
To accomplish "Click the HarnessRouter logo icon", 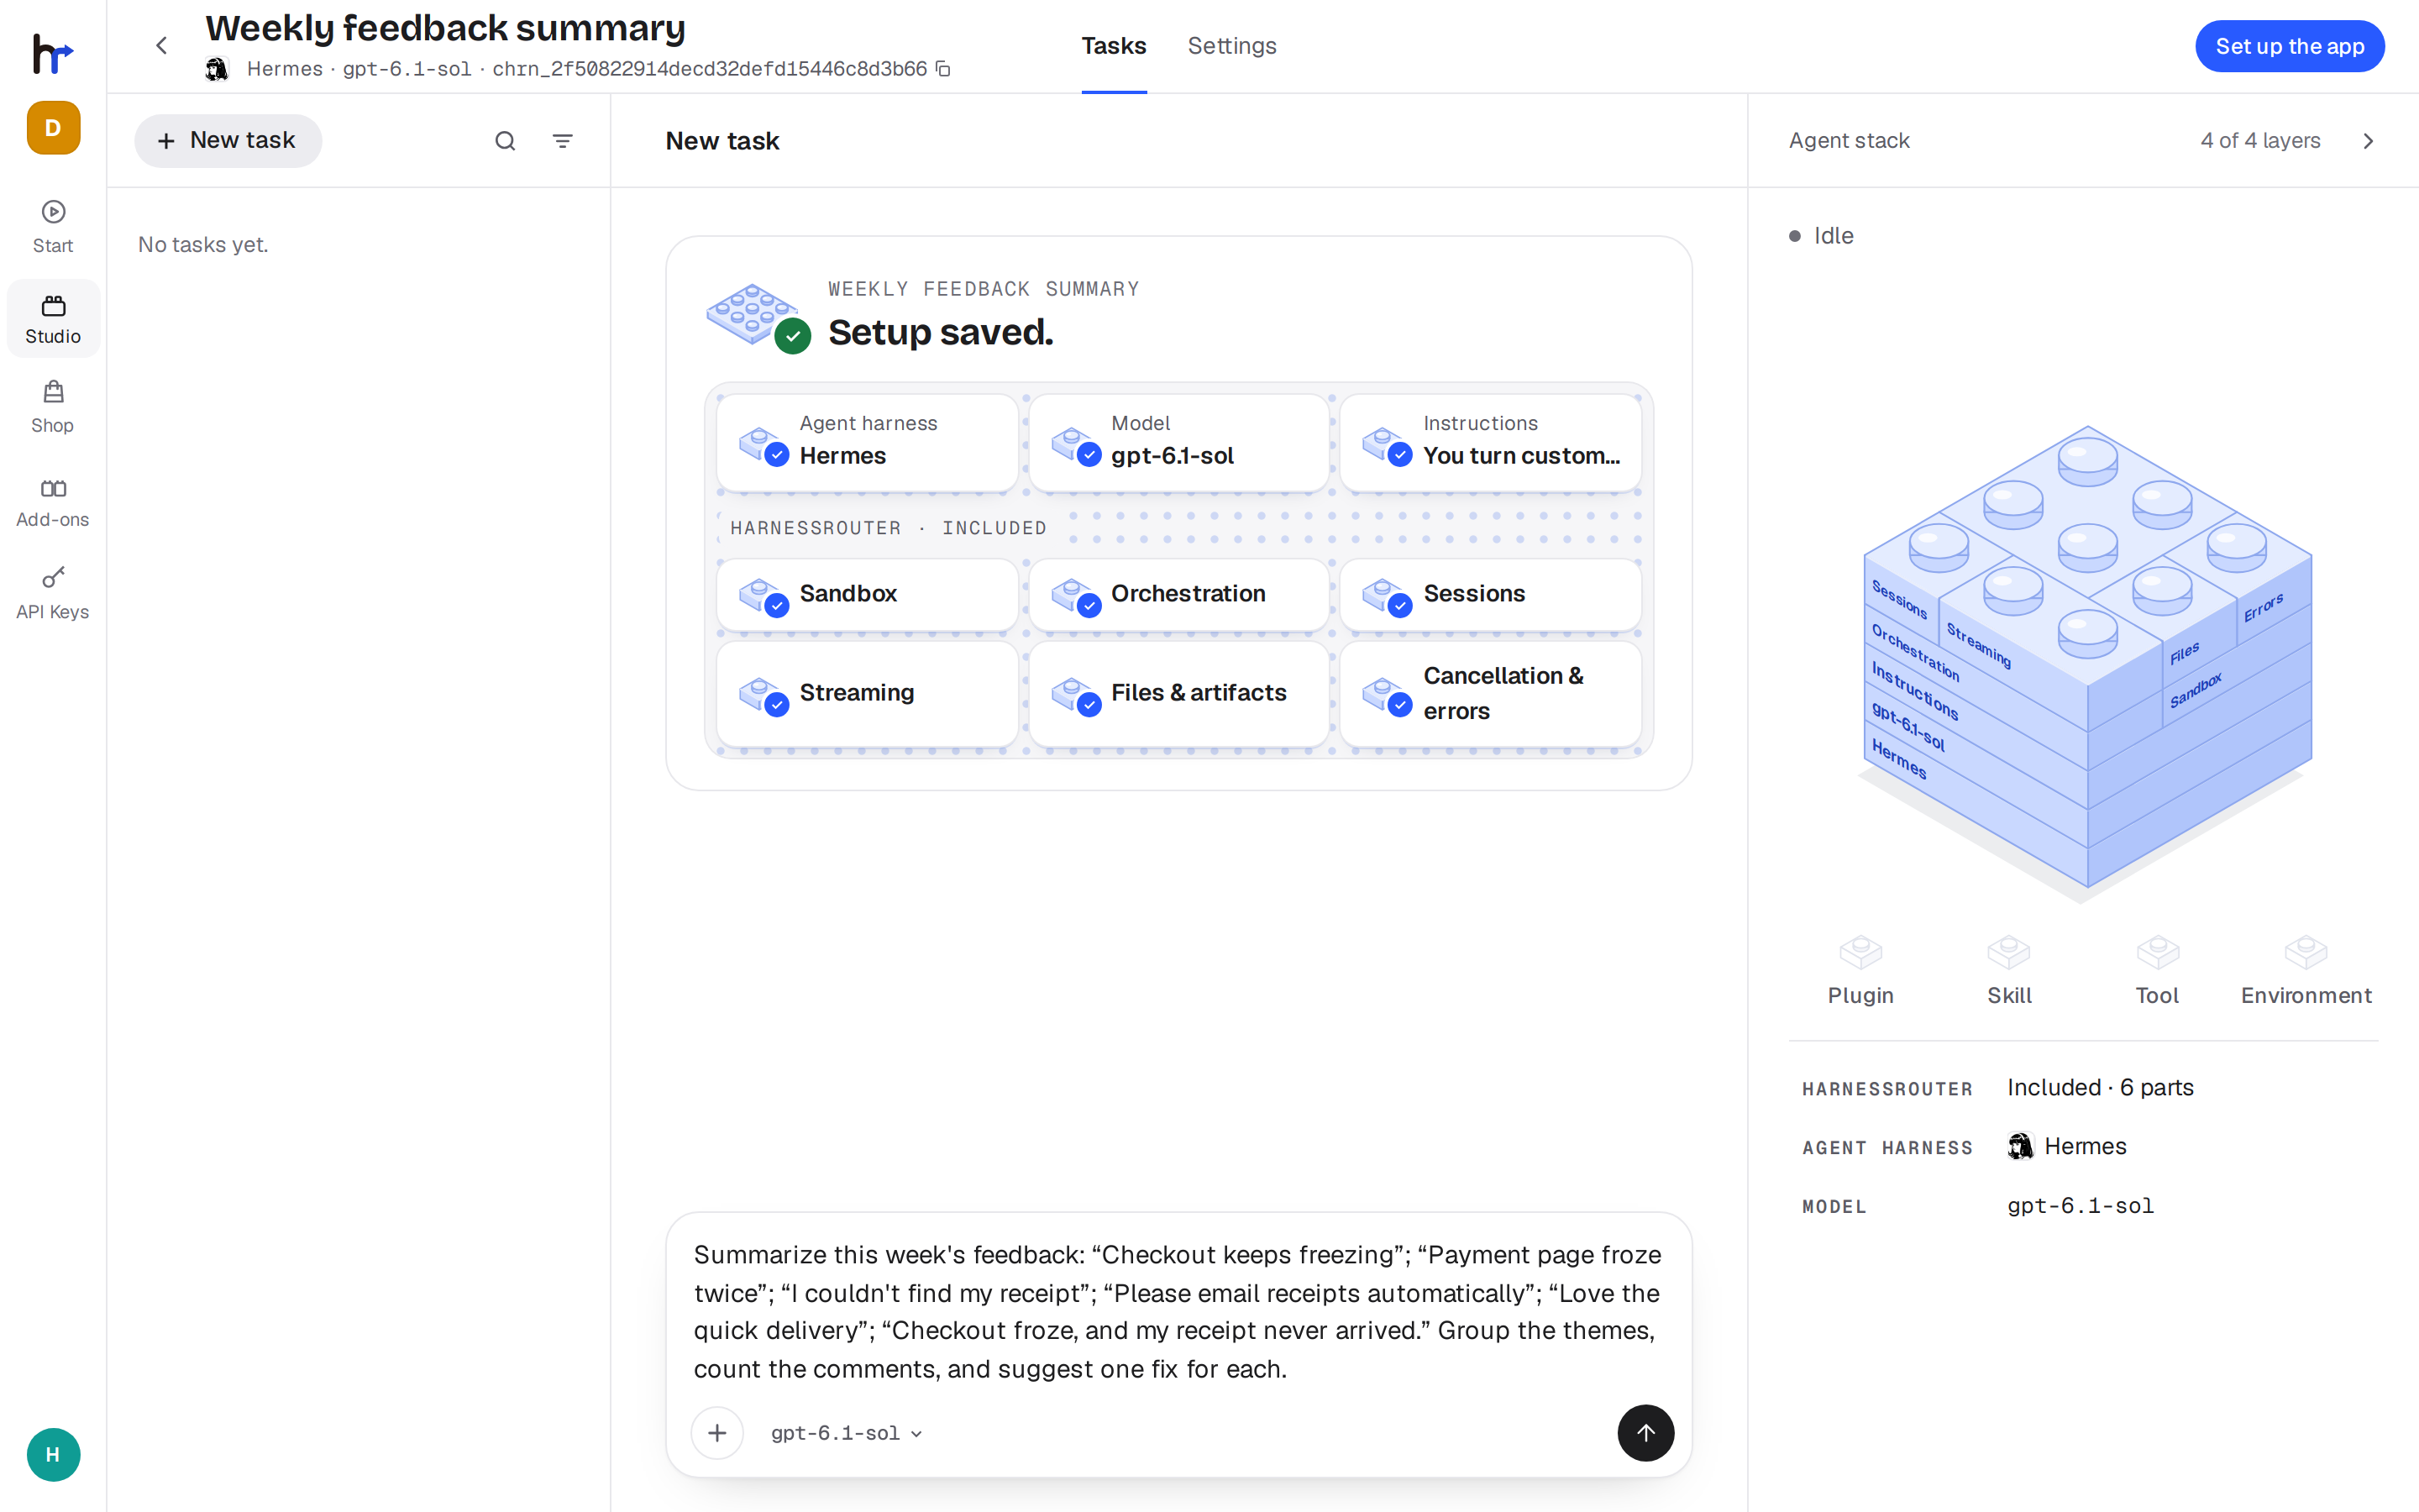I will [53, 53].
